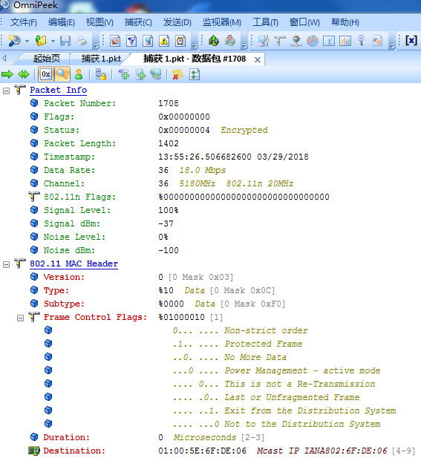
Task: Click the Network statistics globe icon
Action: coord(296,41)
